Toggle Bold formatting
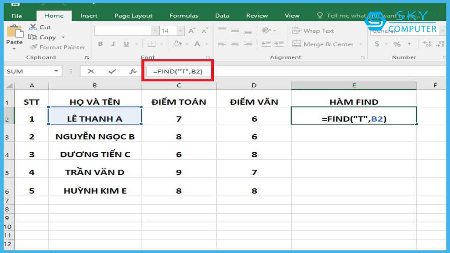450x253 pixels. 101,44
